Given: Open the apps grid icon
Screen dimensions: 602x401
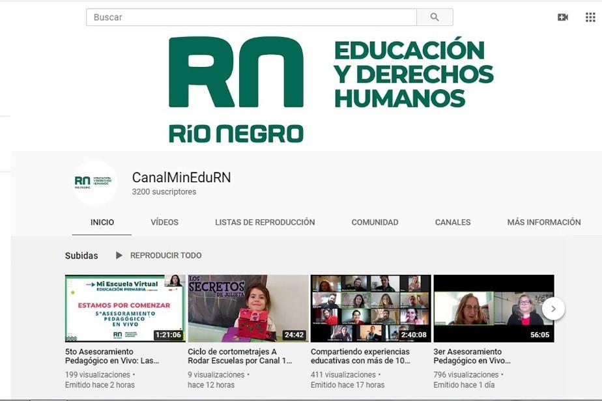Looking at the screenshot, I should [x=590, y=18].
